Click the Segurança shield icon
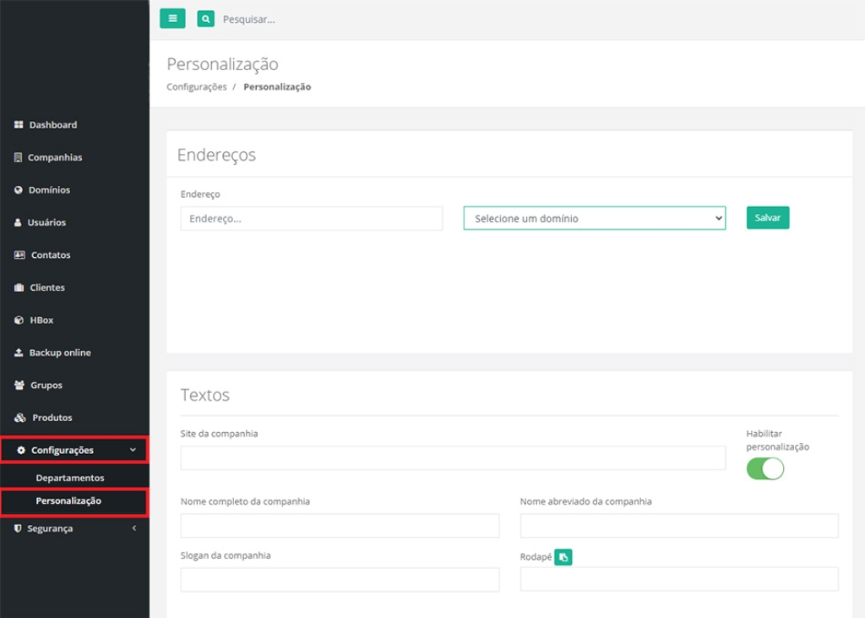The width and height of the screenshot is (865, 618). [x=18, y=528]
